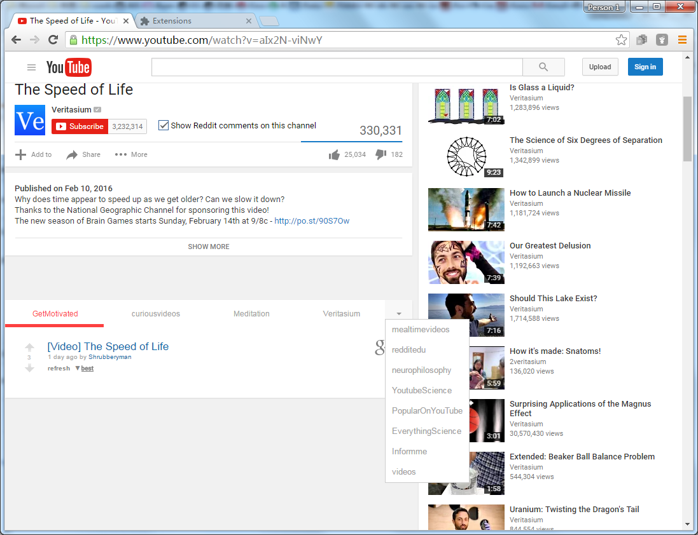Like the video with thumbs up
Screen dimensions: 698x535
coord(334,154)
